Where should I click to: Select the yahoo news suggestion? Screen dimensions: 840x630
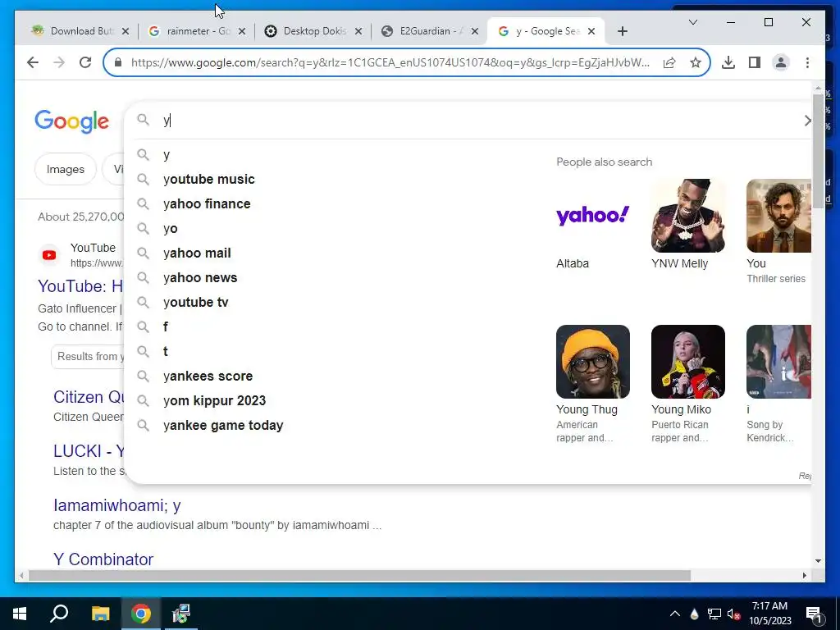coord(200,278)
